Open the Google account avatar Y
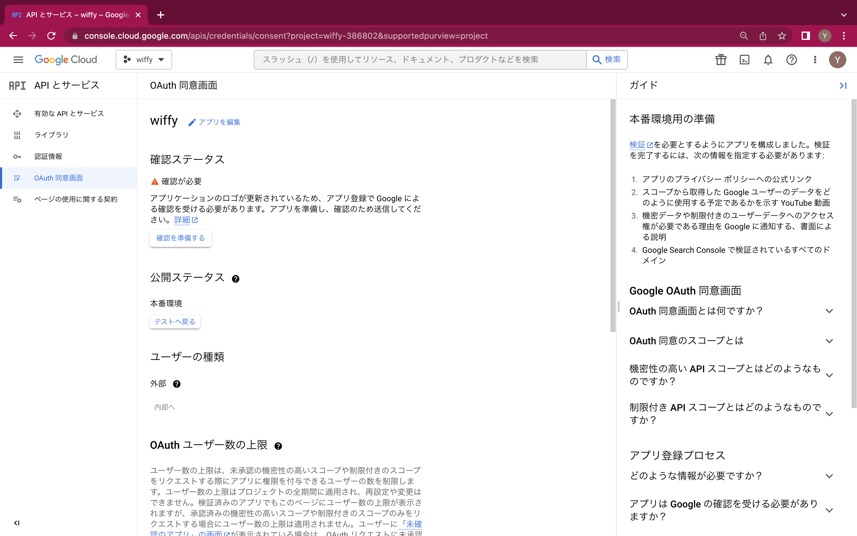The width and height of the screenshot is (857, 536). (838, 60)
